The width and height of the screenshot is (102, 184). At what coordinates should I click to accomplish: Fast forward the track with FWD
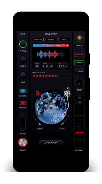pyautogui.click(x=62, y=129)
